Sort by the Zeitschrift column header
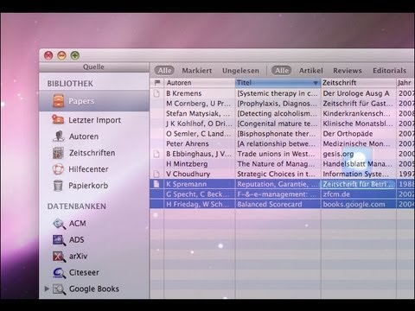415x311 pixels. pos(359,83)
